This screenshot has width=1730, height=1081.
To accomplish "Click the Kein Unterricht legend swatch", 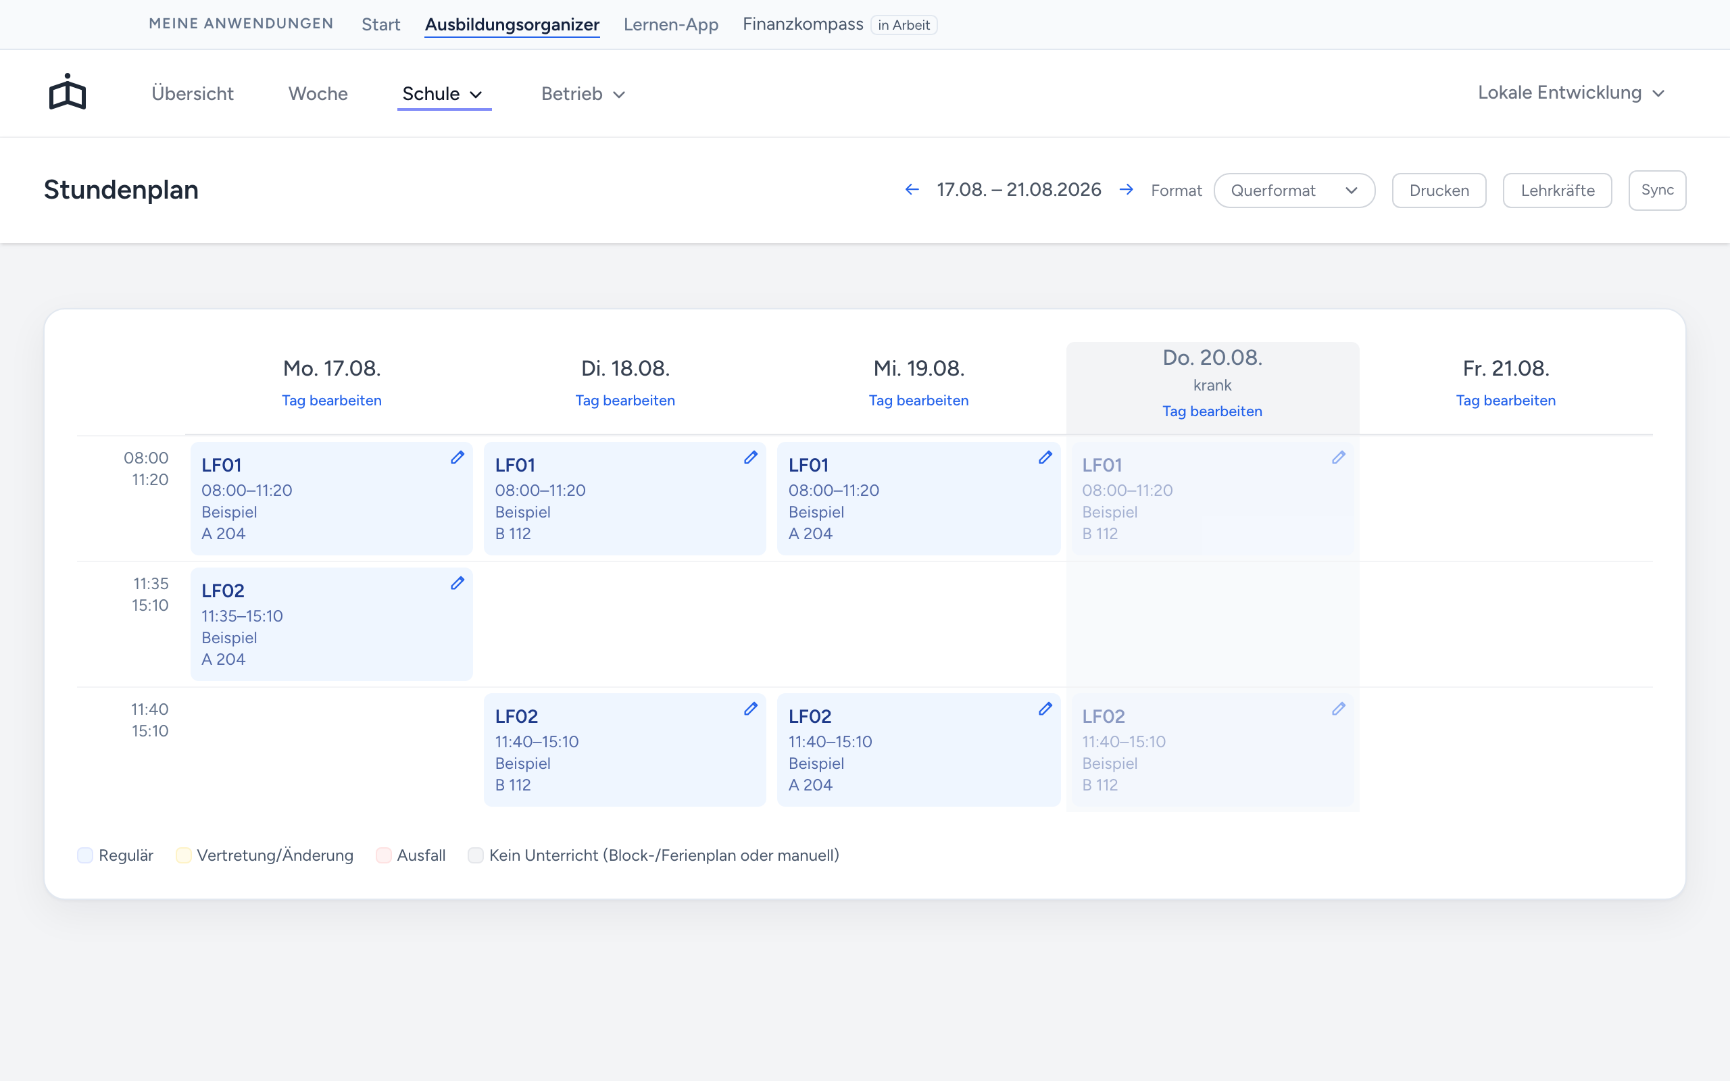I will pos(475,855).
